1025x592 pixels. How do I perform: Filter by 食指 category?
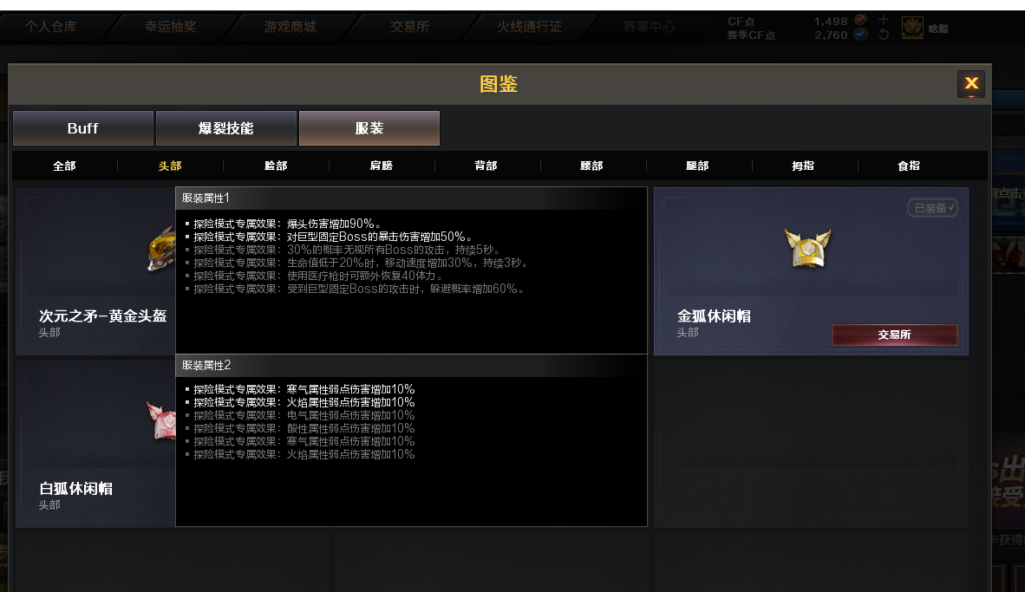(x=909, y=166)
